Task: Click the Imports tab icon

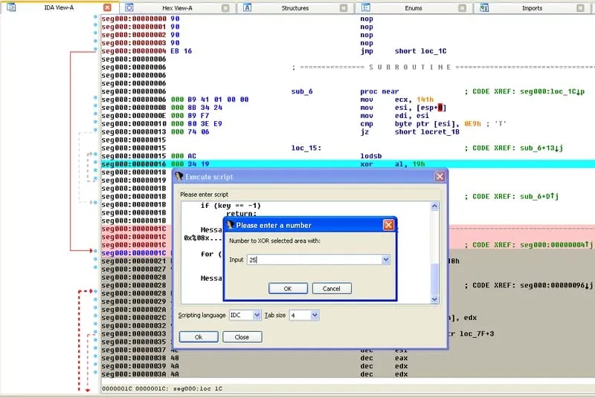Action: pyautogui.click(x=485, y=7)
